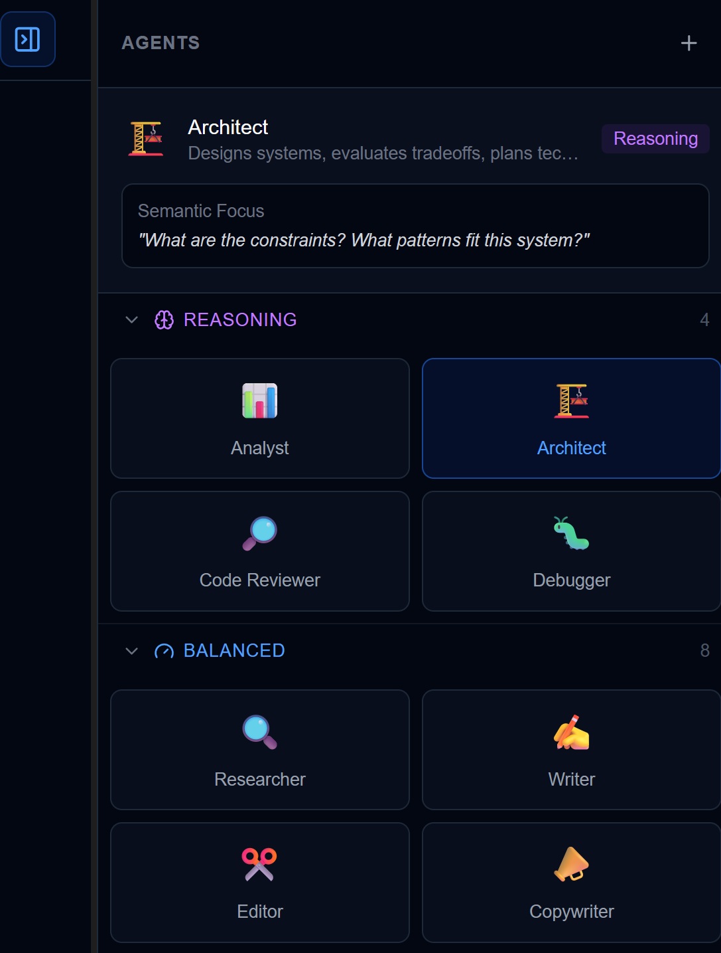Viewport: 721px width, 953px height.
Task: Select the Code Reviewer magnifying glass icon
Action: point(259,532)
